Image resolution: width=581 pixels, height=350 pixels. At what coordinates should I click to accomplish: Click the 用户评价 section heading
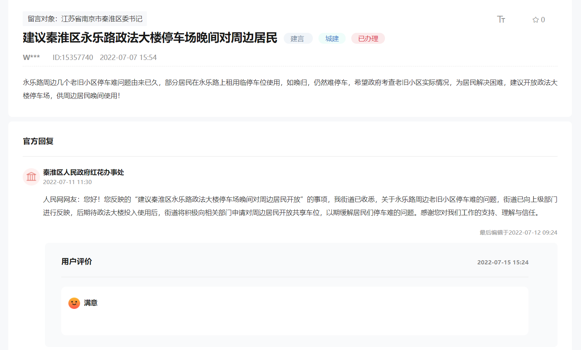(x=77, y=261)
